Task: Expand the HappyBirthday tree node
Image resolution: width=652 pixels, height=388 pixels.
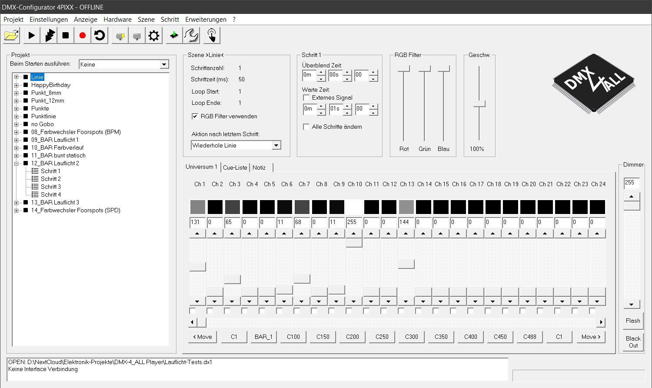Action: click(x=17, y=85)
